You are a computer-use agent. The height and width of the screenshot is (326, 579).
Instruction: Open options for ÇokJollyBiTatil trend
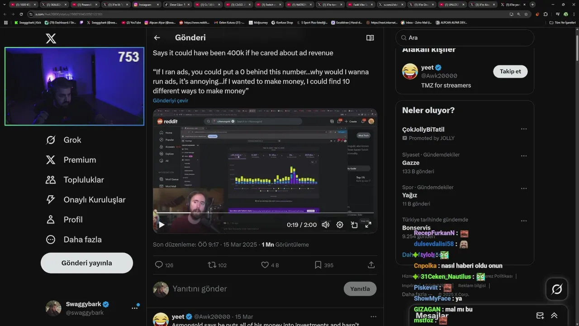point(524,129)
